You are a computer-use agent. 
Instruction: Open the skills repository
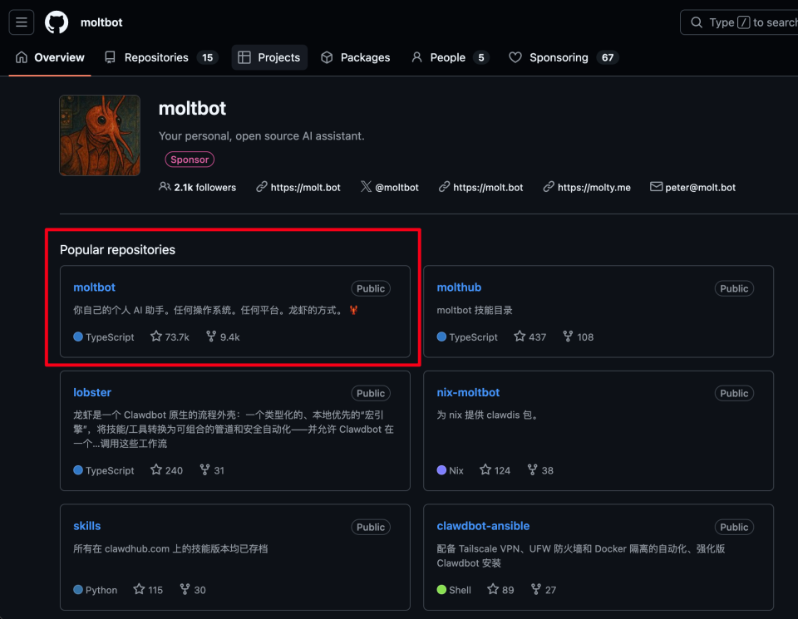87,526
